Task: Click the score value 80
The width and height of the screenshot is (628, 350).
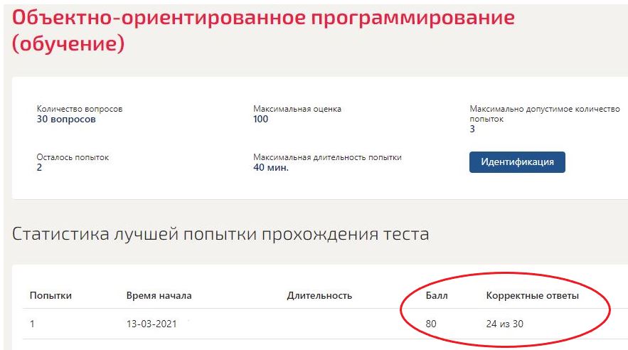Action: pyautogui.click(x=431, y=325)
